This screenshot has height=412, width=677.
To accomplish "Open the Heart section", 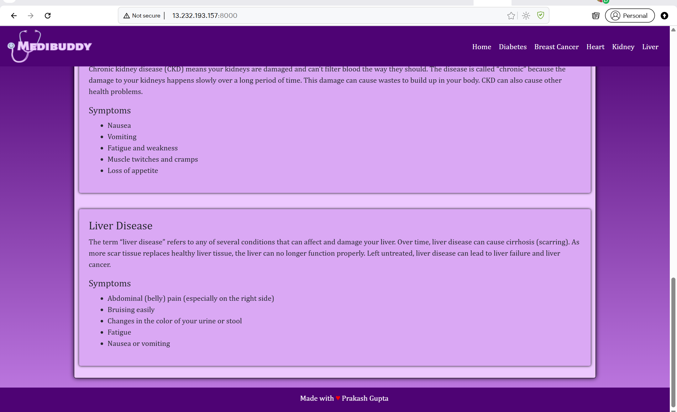I will [595, 47].
